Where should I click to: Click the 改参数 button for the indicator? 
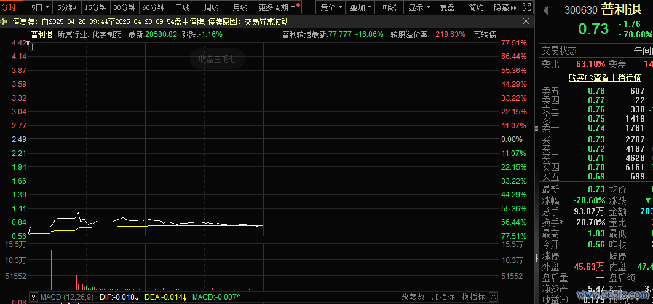click(x=413, y=297)
